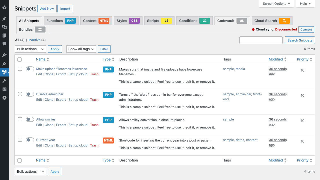
Task: Open Settings via the sliders icon
Action: (4, 89)
